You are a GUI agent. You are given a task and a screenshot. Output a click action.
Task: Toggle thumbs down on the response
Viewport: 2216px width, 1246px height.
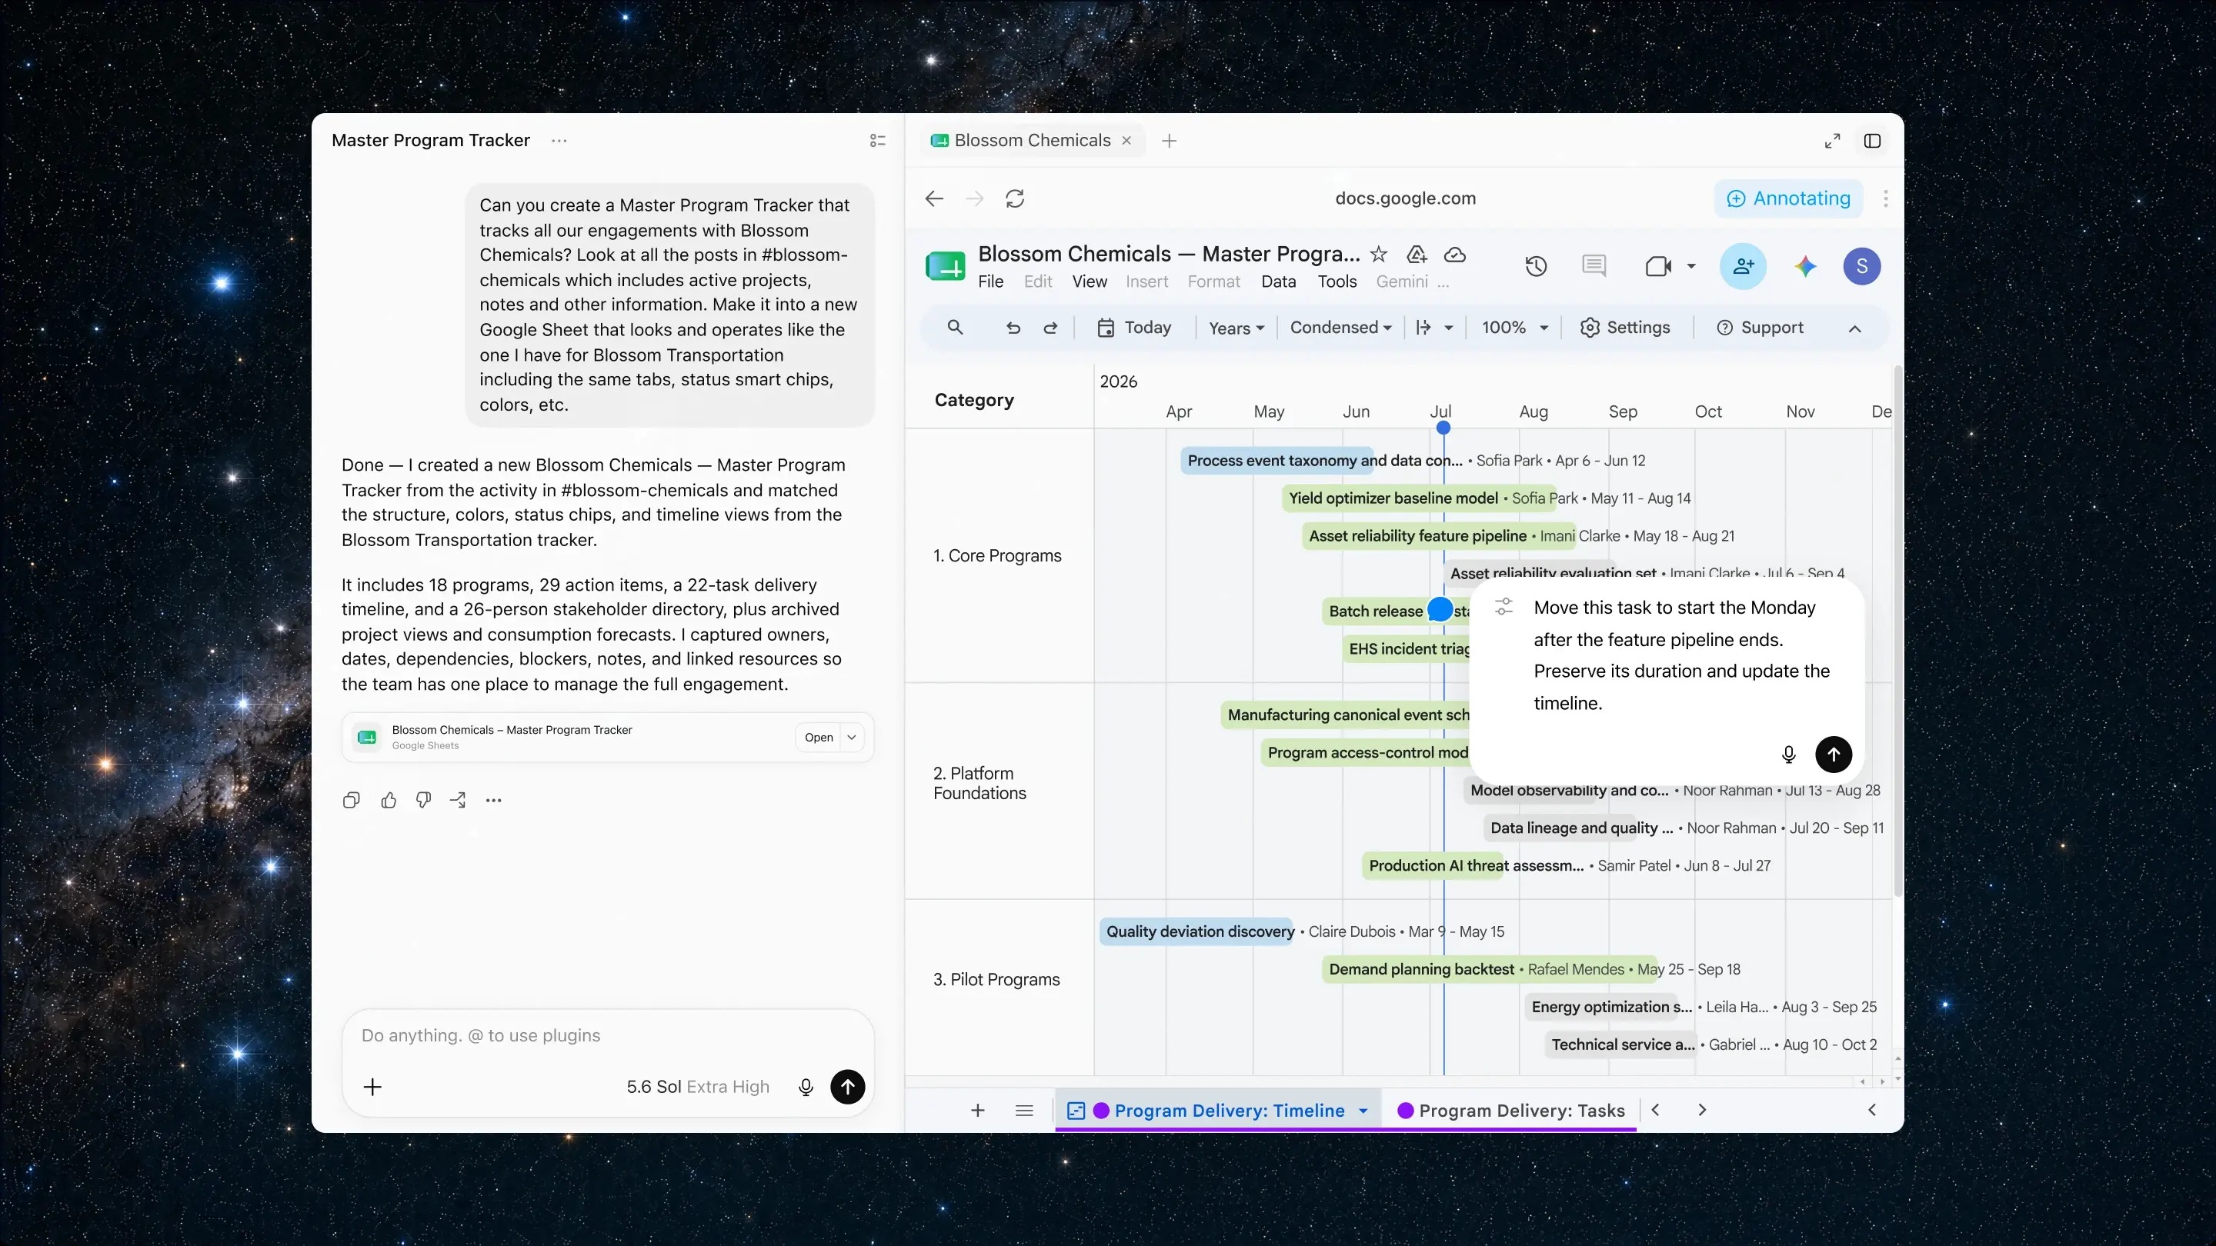pos(423,801)
